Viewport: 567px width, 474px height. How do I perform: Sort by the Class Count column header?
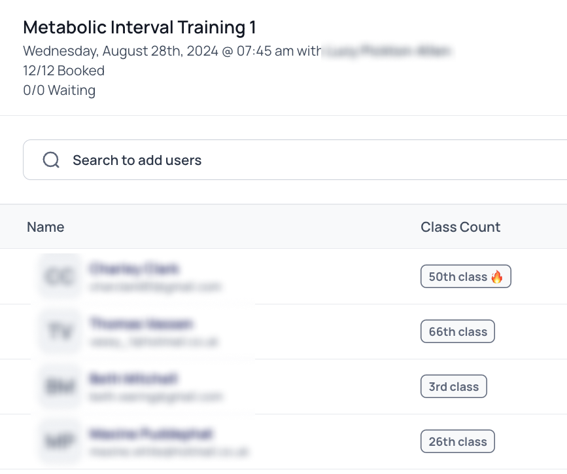460,227
